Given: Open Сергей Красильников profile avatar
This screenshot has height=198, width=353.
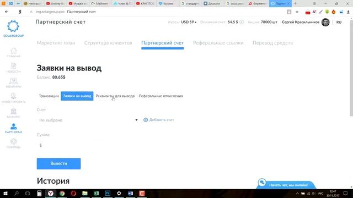Looking at the screenshot, I should 325,22.
